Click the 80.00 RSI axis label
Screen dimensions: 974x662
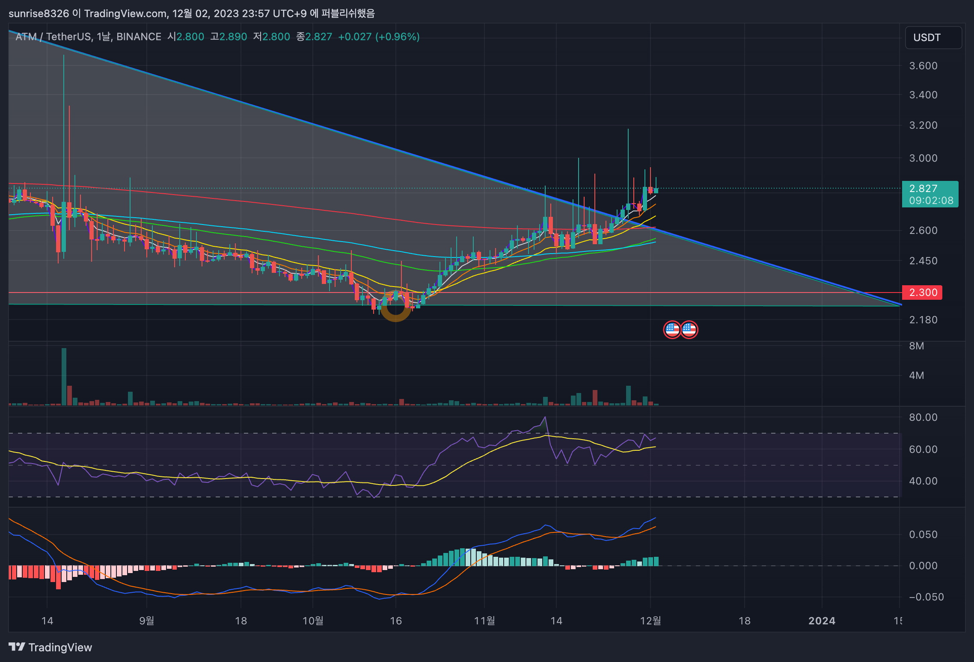(923, 417)
